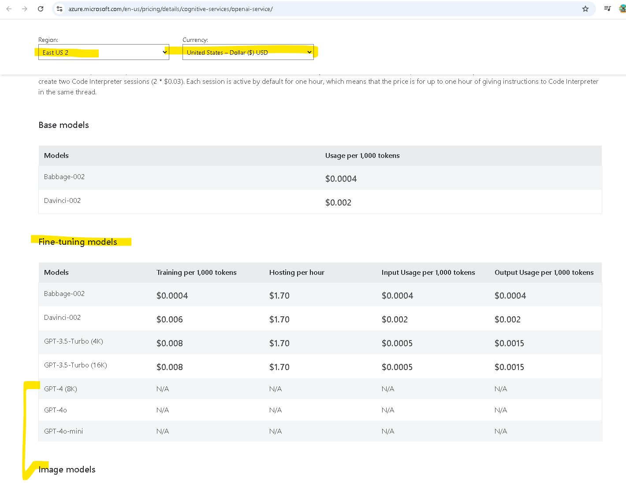
Task: Click the Training per 1,000 tokens header
Action: (x=196, y=272)
